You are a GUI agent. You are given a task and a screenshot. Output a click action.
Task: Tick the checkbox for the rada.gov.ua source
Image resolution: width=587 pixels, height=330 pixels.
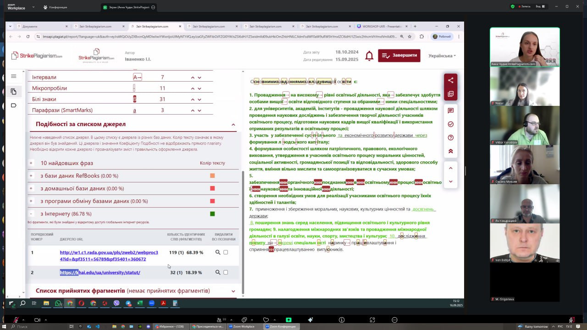pos(226,253)
